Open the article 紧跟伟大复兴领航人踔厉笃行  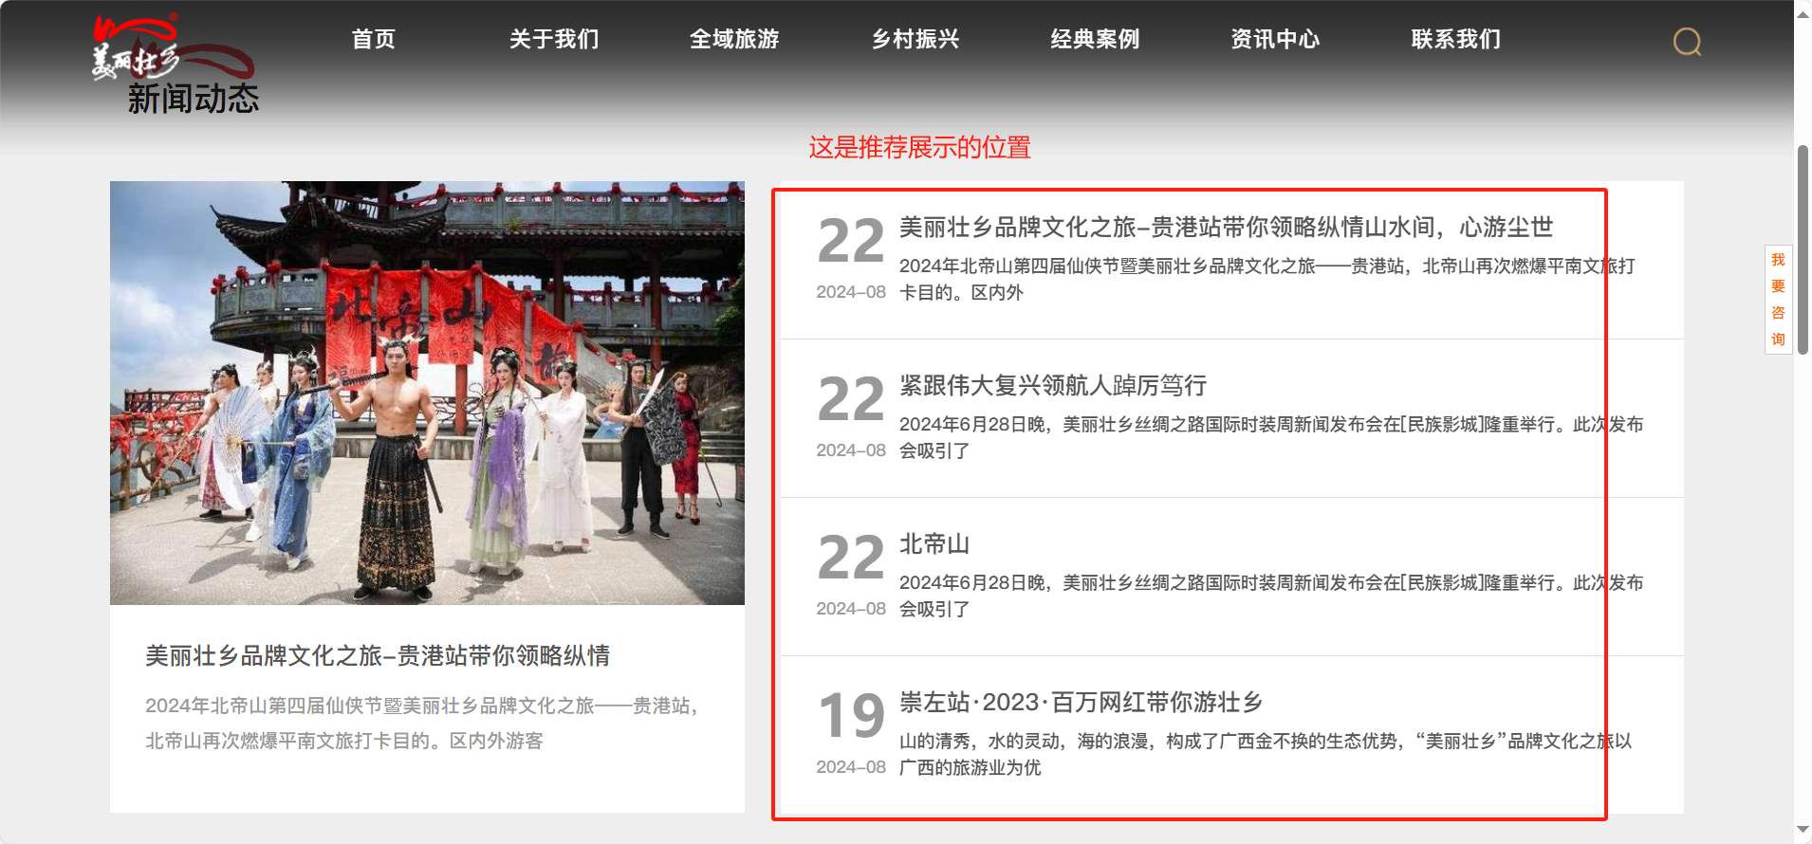pos(1053,386)
